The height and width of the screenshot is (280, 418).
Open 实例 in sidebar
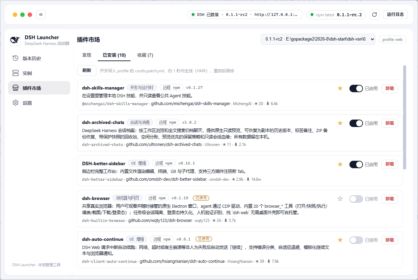39,73
